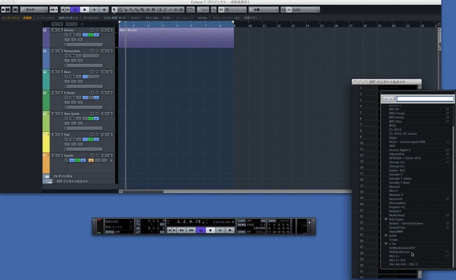The image size is (456, 280).
Task: Click the plus/minus expand button in instrument browser
Action: 388,99
